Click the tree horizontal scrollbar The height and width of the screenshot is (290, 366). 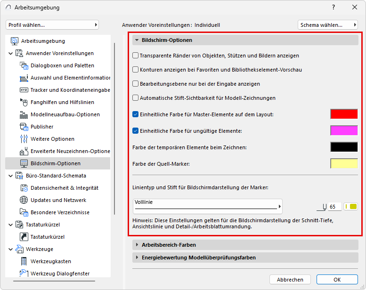point(54,281)
